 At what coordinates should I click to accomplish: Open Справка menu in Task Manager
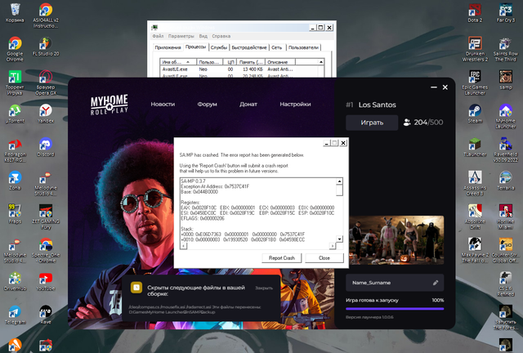pos(221,36)
